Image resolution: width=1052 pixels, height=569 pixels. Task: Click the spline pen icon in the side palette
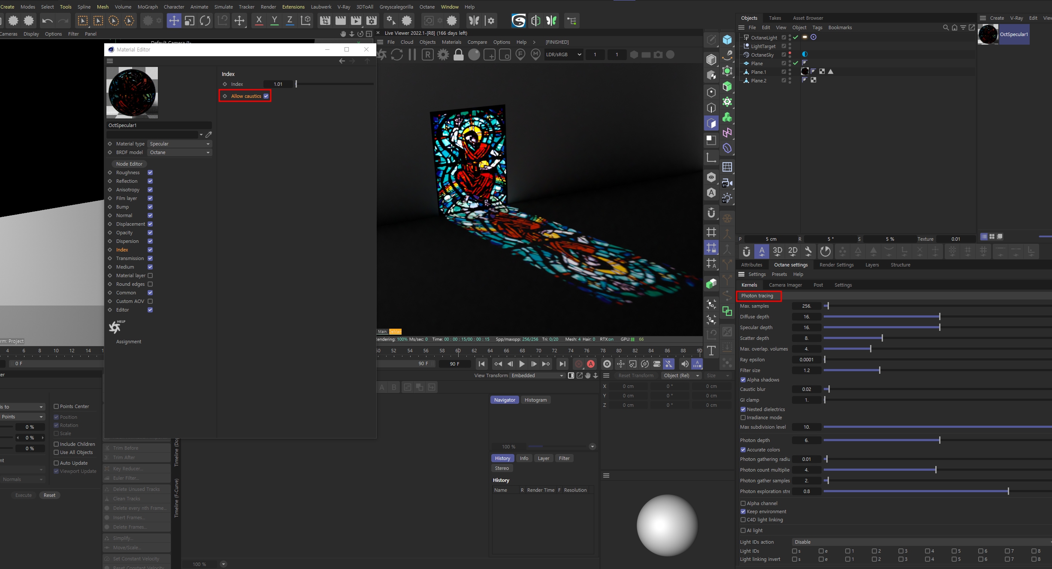coord(727,55)
